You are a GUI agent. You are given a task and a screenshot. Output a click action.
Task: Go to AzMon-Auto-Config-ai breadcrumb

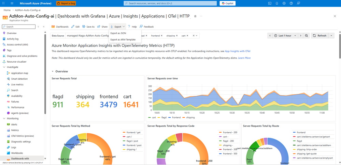[x=28, y=10]
